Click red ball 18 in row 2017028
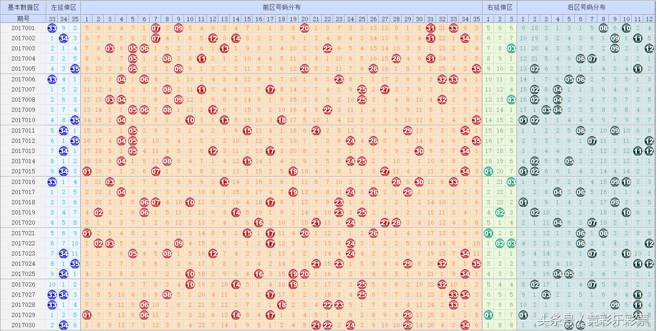 tap(281, 305)
